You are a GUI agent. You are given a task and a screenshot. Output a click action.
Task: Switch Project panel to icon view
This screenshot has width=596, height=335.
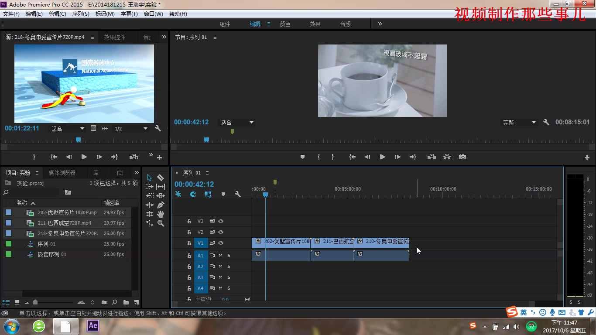17,302
